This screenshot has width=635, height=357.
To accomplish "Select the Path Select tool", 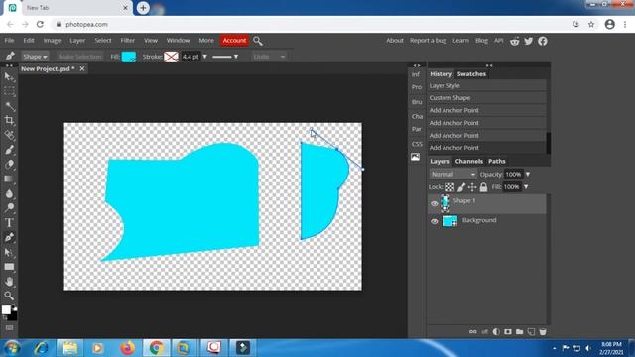I will (x=9, y=252).
